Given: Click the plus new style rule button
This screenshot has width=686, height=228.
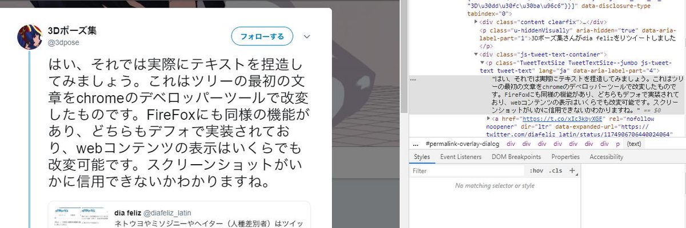Looking at the screenshot, I should [572, 170].
